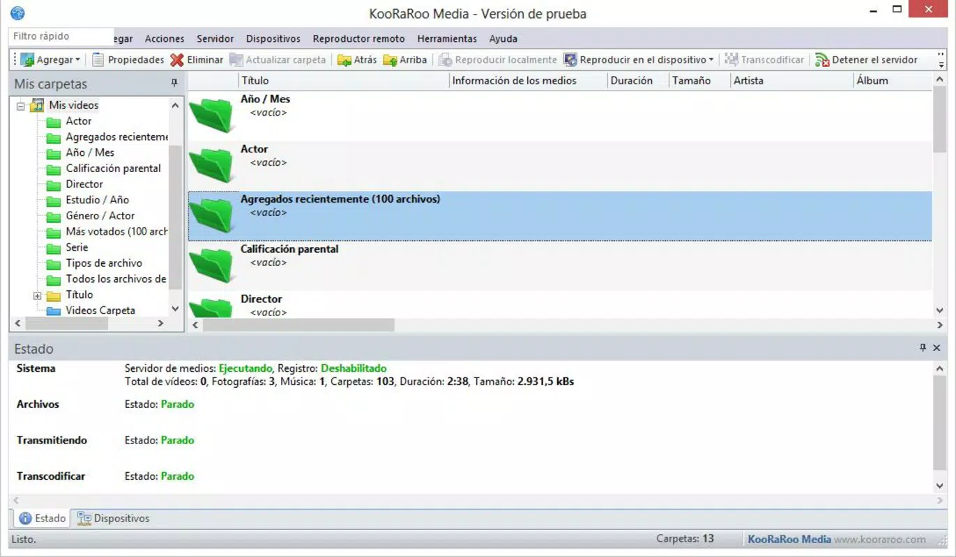
Task: Open the Agregar toolbar button
Action: (x=50, y=60)
